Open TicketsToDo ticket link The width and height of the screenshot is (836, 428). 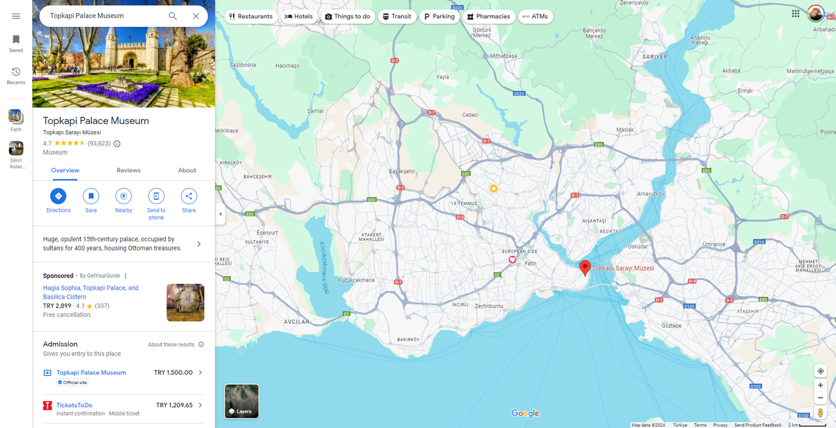74,405
